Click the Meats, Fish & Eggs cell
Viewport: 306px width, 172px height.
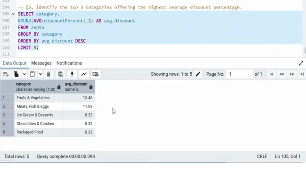[39, 106]
